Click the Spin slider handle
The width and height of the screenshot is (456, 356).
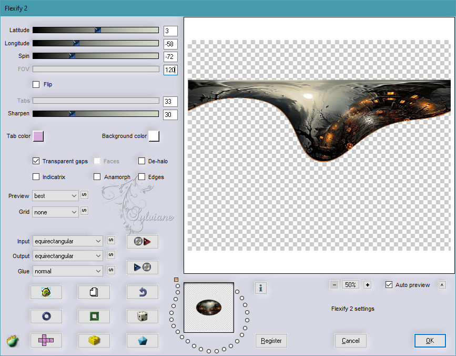click(x=72, y=56)
